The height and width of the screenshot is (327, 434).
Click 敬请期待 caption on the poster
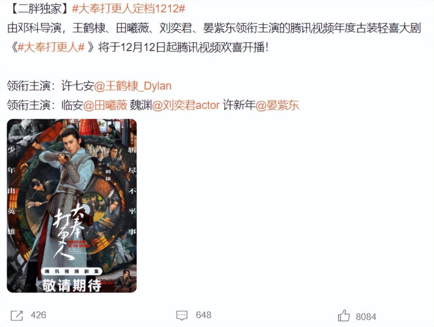click(x=72, y=285)
